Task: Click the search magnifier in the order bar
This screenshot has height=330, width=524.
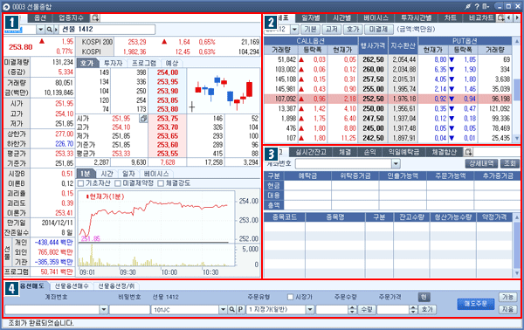Action: pyautogui.click(x=232, y=310)
